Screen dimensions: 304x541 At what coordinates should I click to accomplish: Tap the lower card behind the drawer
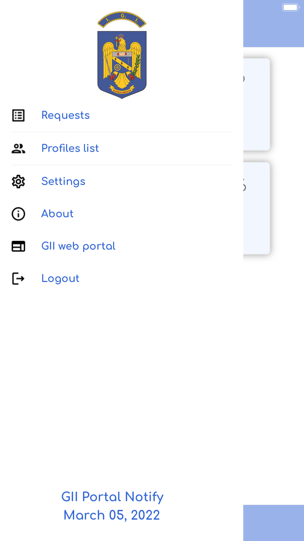[257, 208]
